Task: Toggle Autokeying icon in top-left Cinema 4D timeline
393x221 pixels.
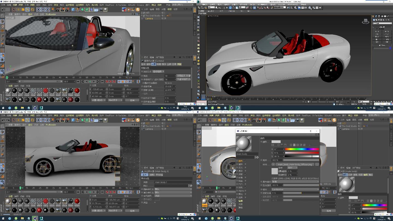Action: pyautogui.click(x=111, y=81)
